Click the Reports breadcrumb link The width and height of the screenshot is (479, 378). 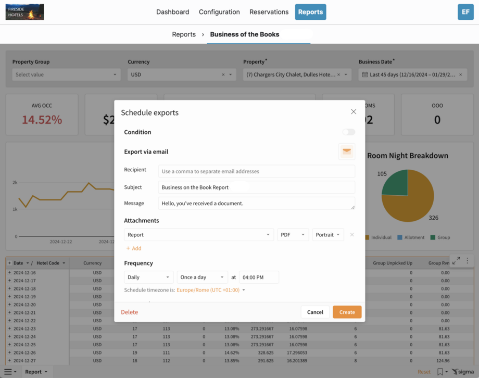[184, 34]
